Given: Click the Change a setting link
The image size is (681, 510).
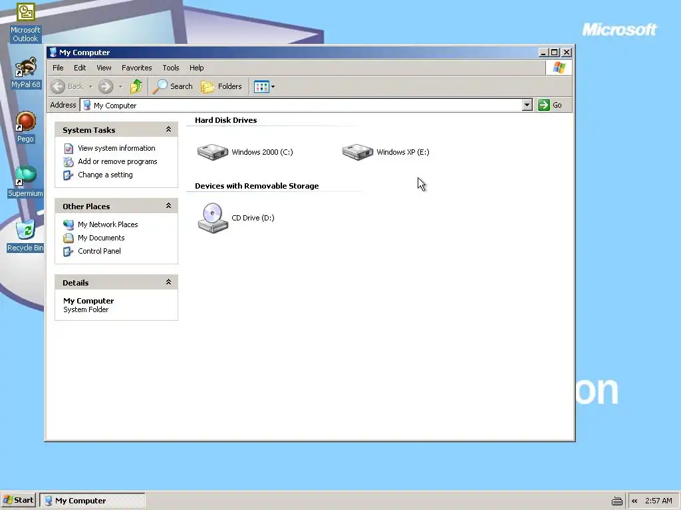Looking at the screenshot, I should tap(105, 175).
